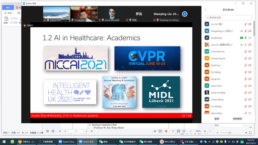
Task: Open Zoom Cloud taskbar item
Action: pos(67,141)
